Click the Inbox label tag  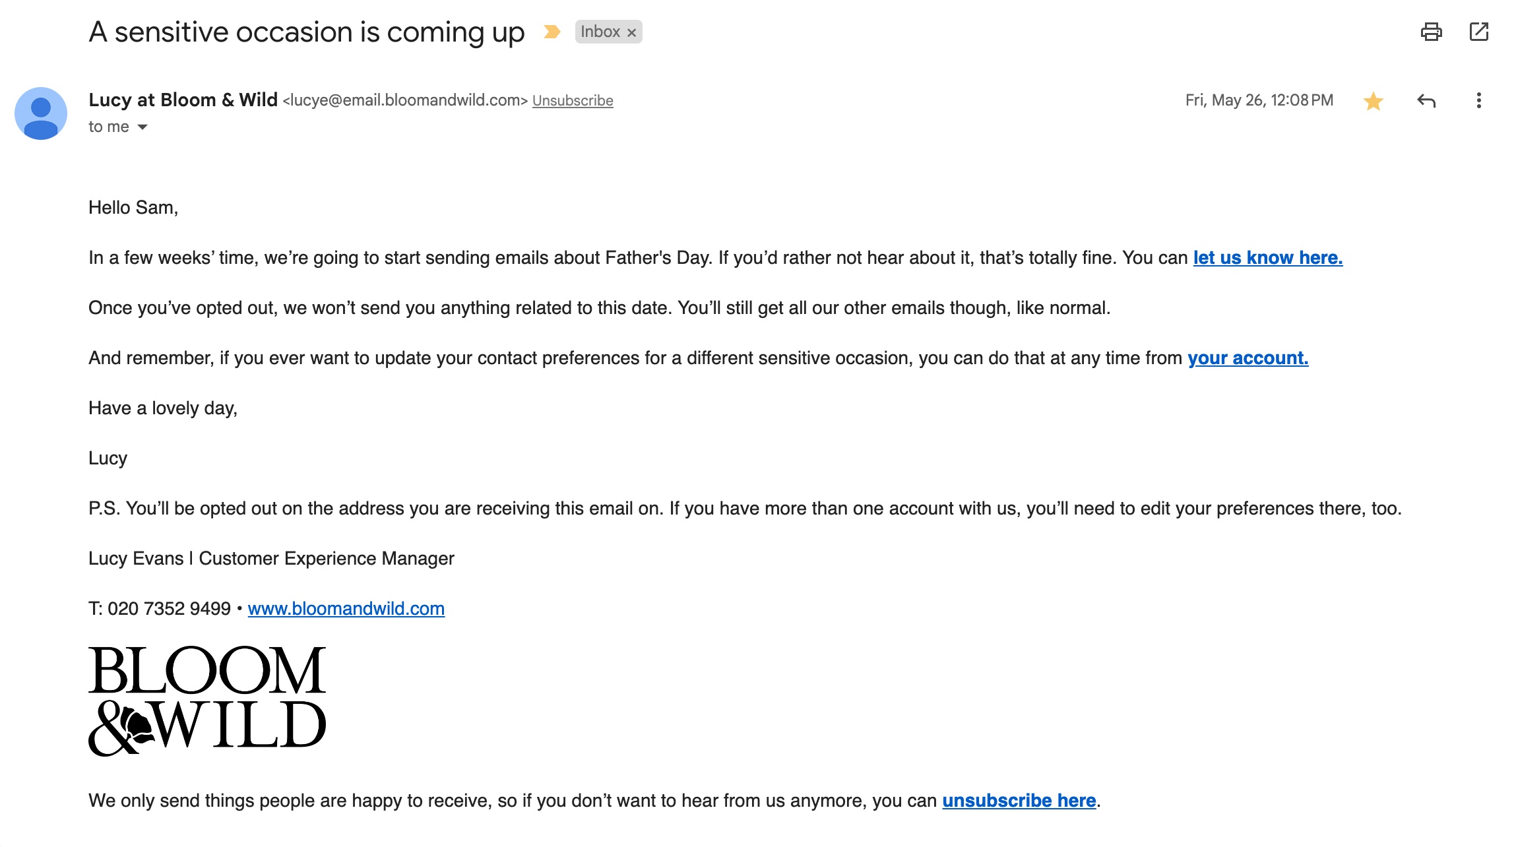pos(600,32)
